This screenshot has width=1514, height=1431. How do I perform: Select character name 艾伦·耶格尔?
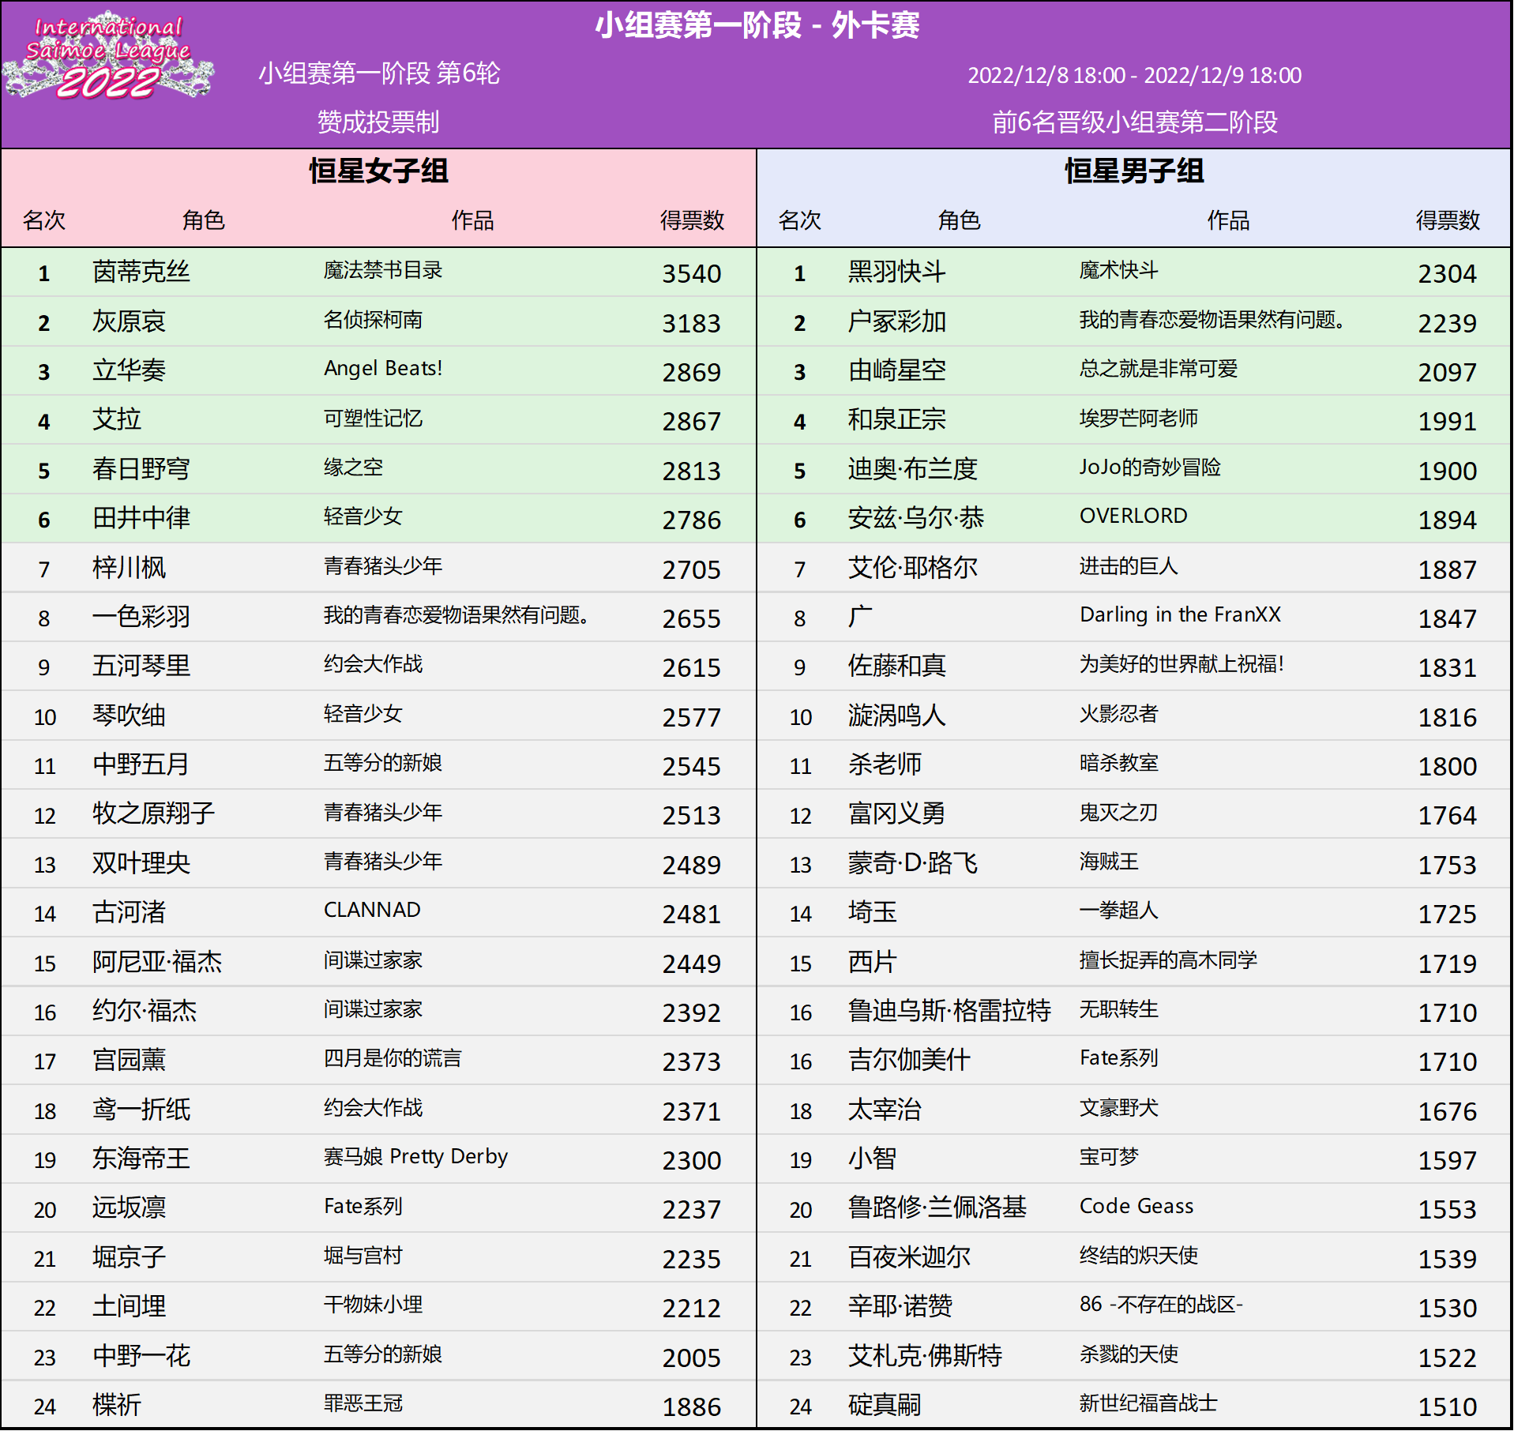click(x=913, y=569)
